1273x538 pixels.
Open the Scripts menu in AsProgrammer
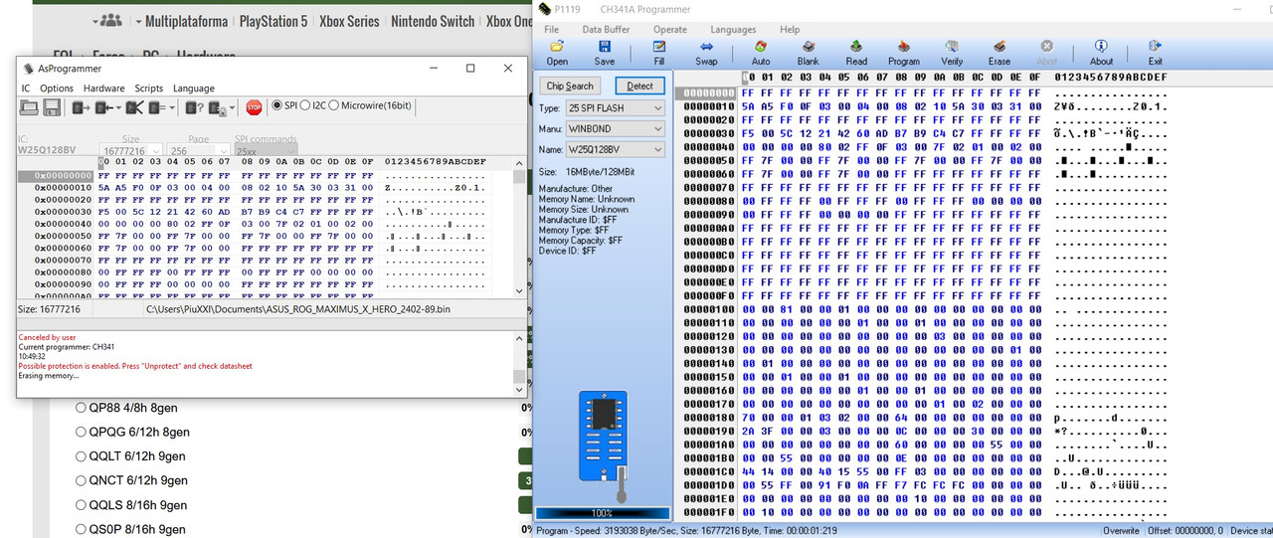click(x=149, y=89)
